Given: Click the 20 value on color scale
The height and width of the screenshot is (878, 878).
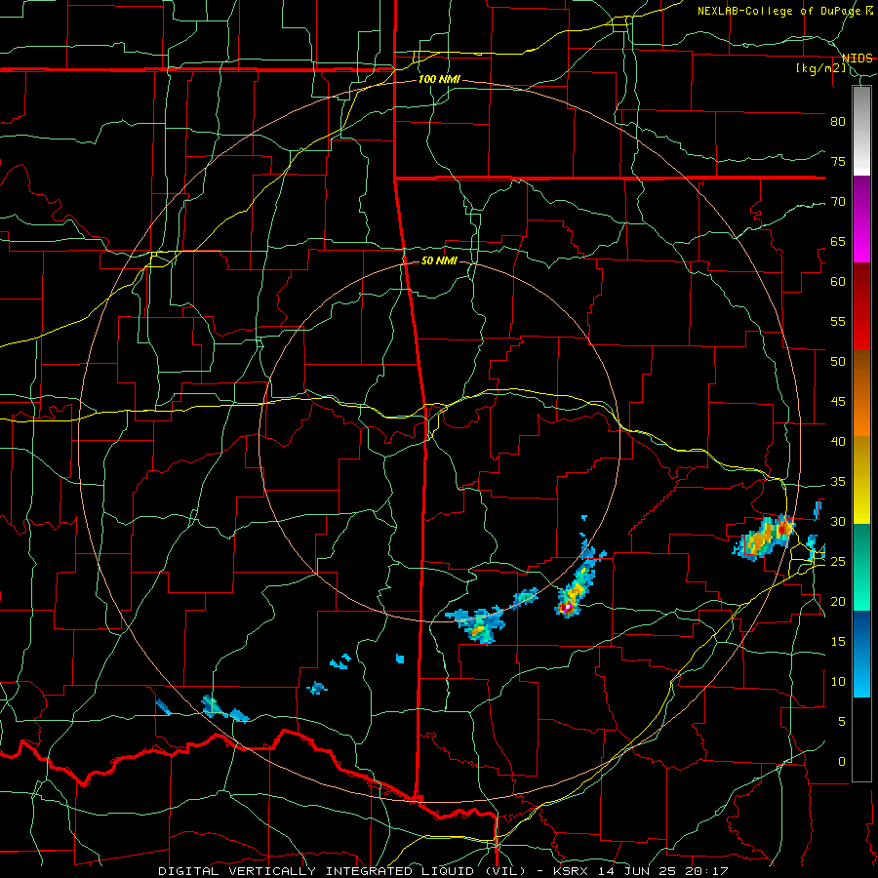Looking at the screenshot, I should click(838, 601).
